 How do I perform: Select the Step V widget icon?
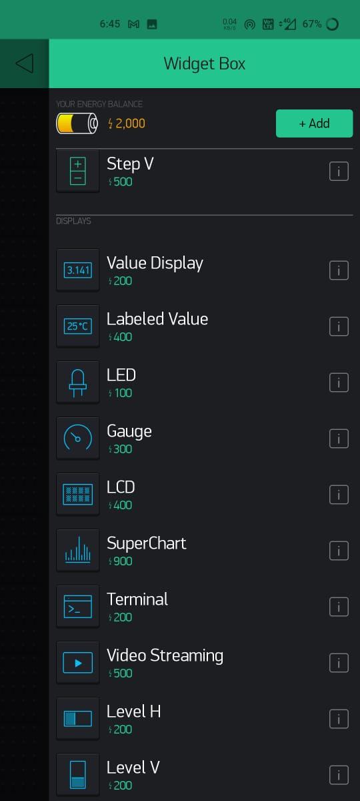click(78, 172)
